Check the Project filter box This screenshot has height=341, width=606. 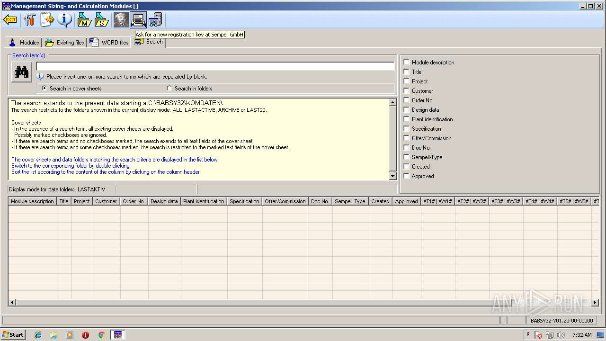point(406,81)
